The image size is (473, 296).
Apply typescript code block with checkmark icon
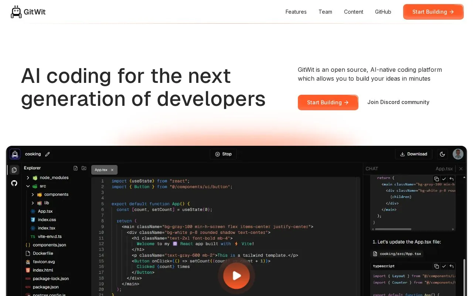pyautogui.click(x=444, y=266)
